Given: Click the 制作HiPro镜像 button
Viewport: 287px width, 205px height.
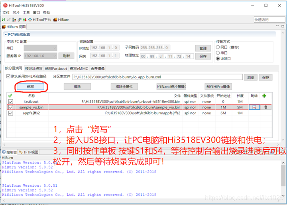Looking at the screenshot, I should point(218,87).
